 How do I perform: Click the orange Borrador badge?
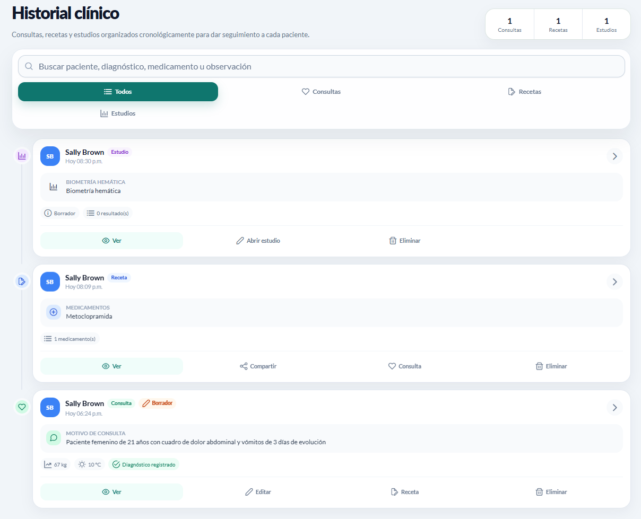point(157,403)
